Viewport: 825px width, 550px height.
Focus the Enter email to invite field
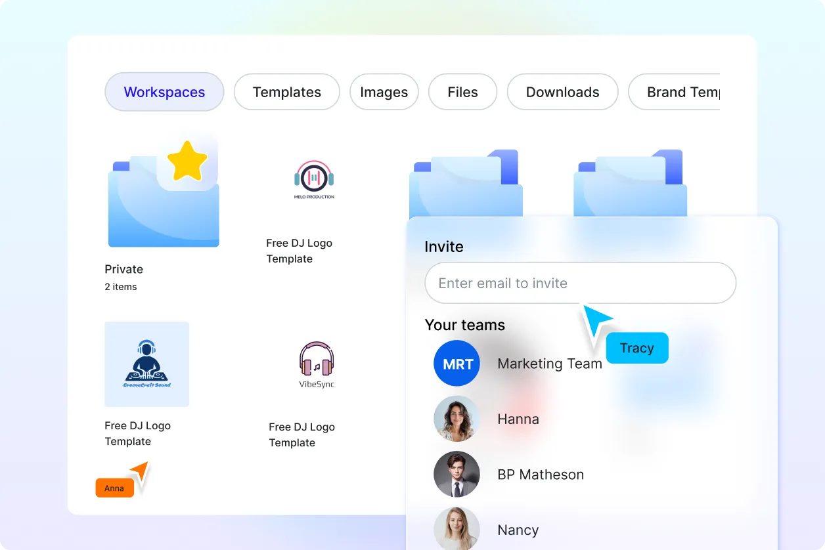pos(580,284)
